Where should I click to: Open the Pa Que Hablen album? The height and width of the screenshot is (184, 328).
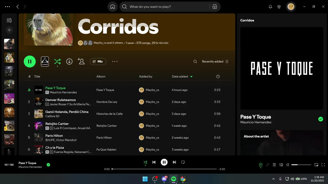click(x=106, y=149)
